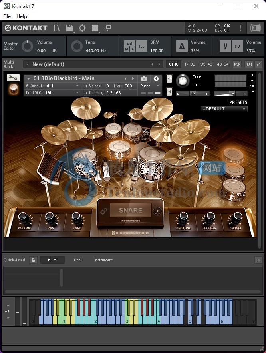Mute the instrument with M button

click(169, 92)
